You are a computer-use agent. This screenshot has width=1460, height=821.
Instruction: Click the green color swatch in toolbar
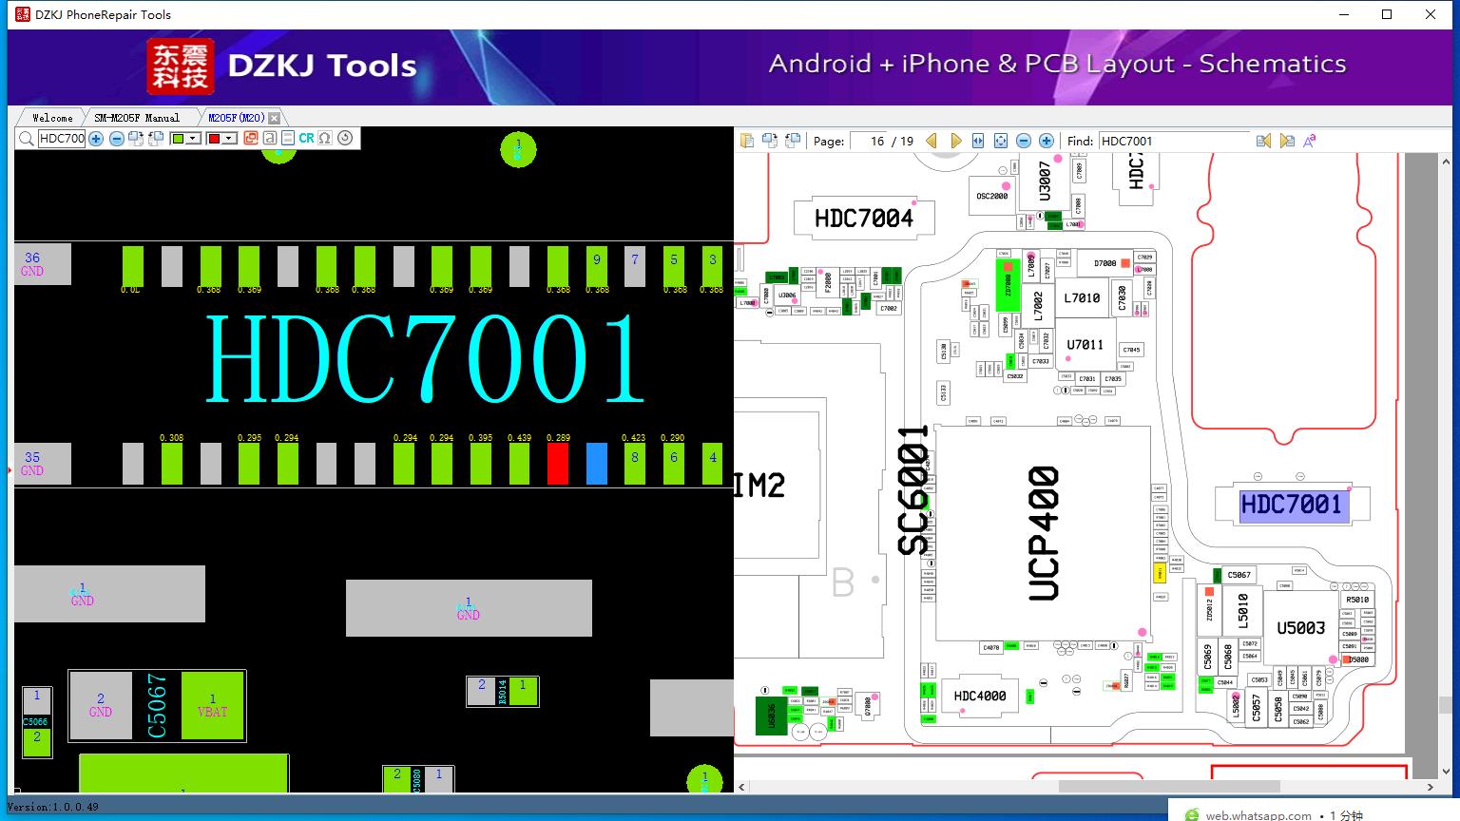(178, 139)
